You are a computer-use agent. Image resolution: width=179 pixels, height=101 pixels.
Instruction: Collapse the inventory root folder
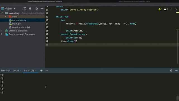(2, 13)
